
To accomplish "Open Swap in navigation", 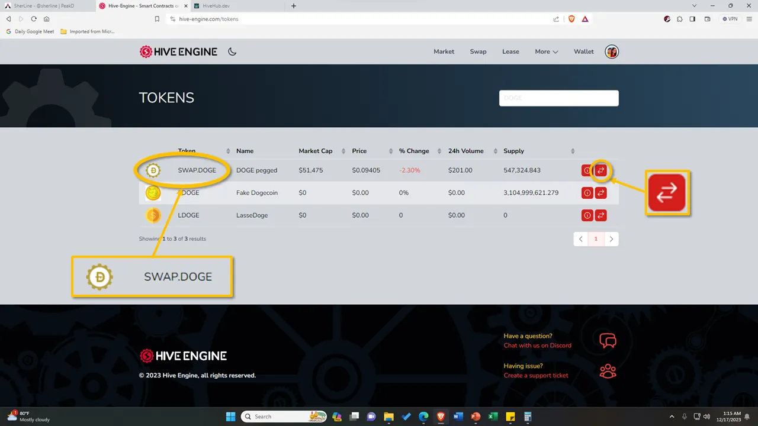I will [478, 51].
